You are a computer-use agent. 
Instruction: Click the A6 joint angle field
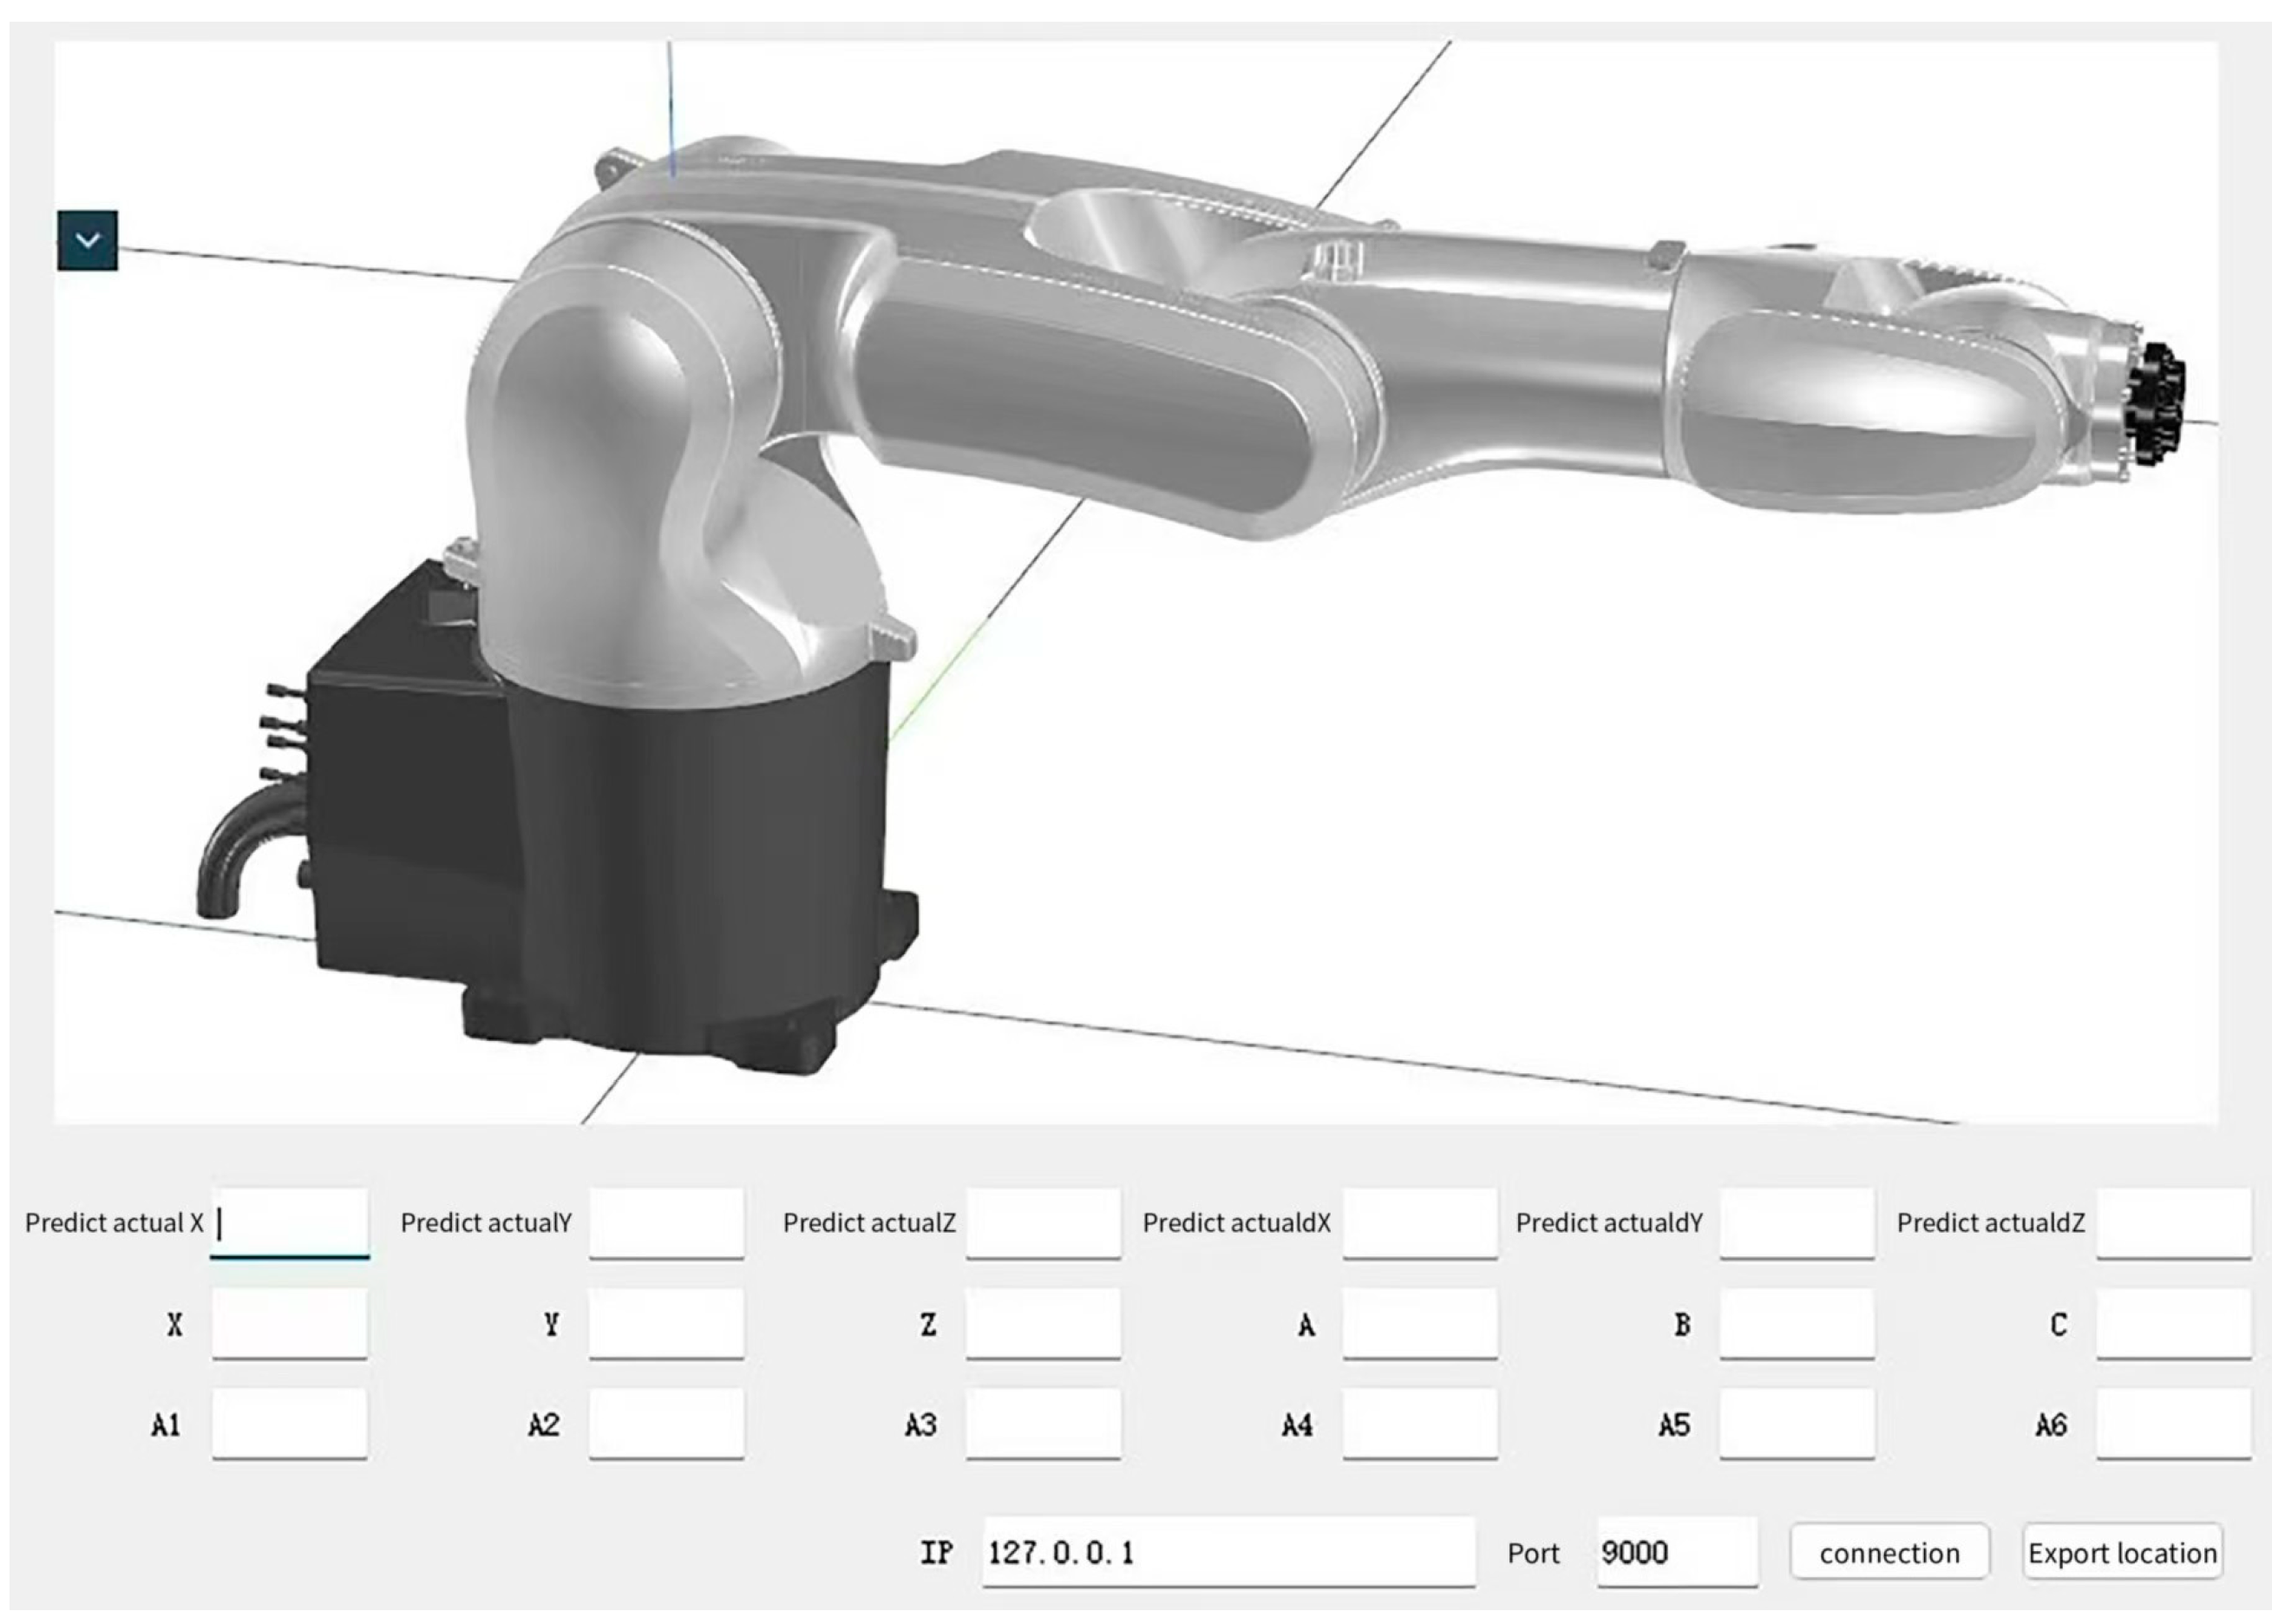(2173, 1423)
